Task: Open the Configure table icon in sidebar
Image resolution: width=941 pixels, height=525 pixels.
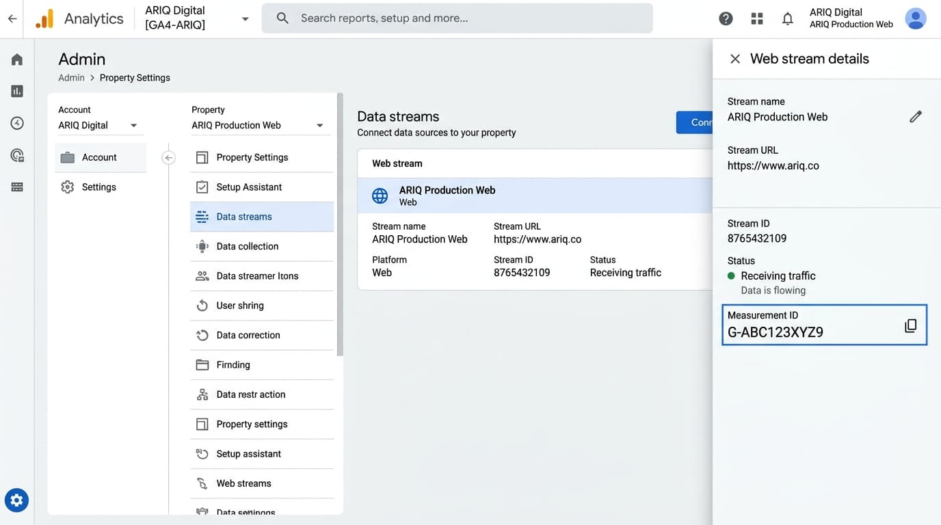Action: [17, 187]
